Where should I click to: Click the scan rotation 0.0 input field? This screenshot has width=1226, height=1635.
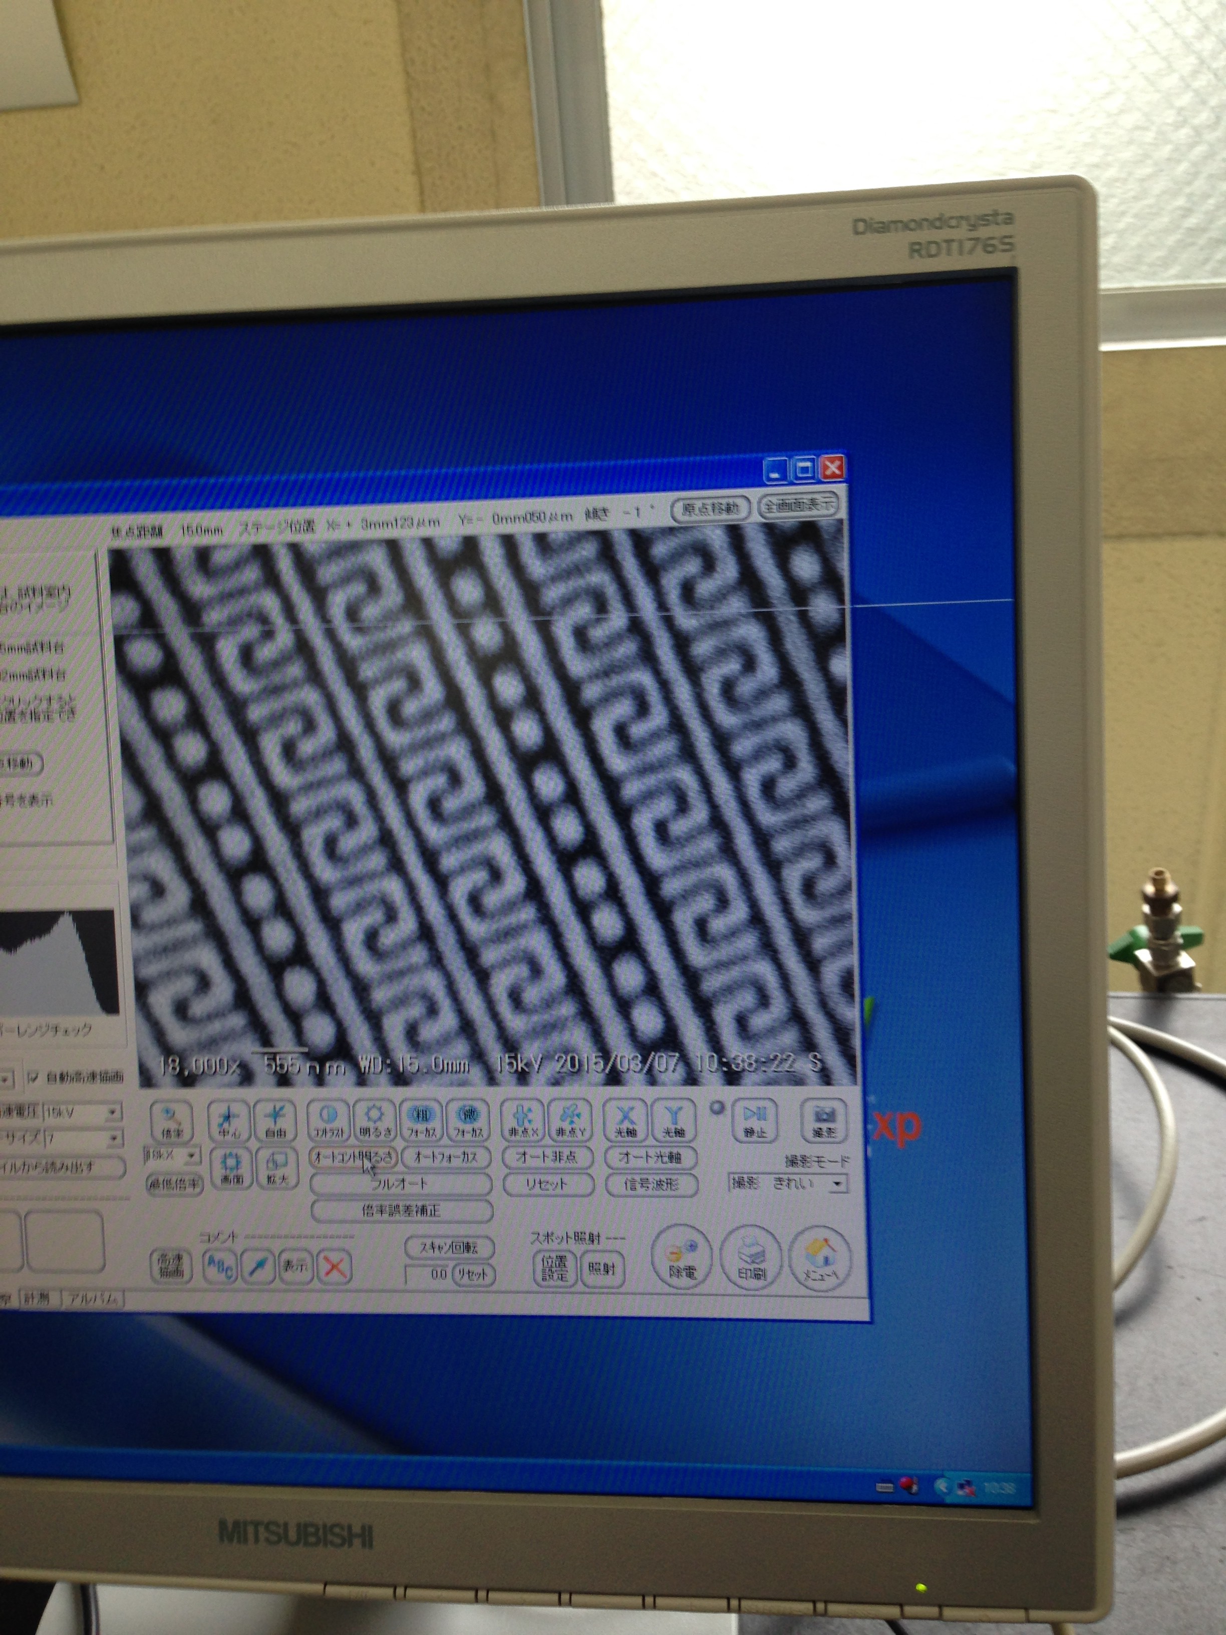tap(427, 1274)
